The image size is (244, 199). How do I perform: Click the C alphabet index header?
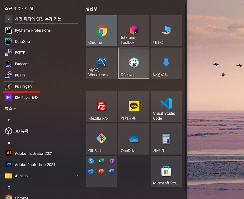pyautogui.click(x=9, y=188)
